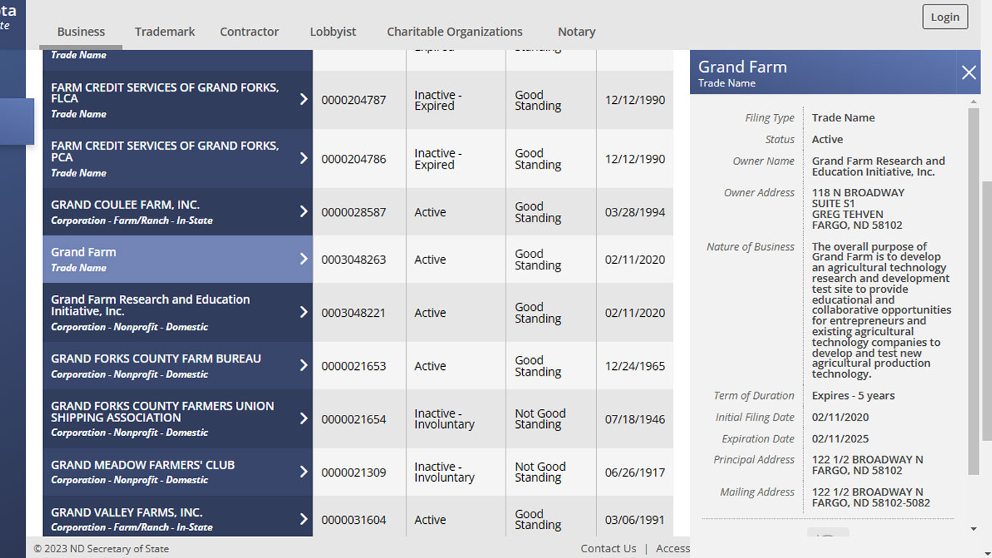Click system ID 0000021653
992x558 pixels.
click(x=354, y=366)
